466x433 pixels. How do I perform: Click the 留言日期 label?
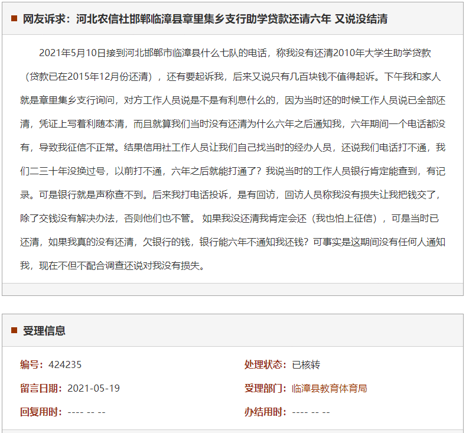[41, 389]
